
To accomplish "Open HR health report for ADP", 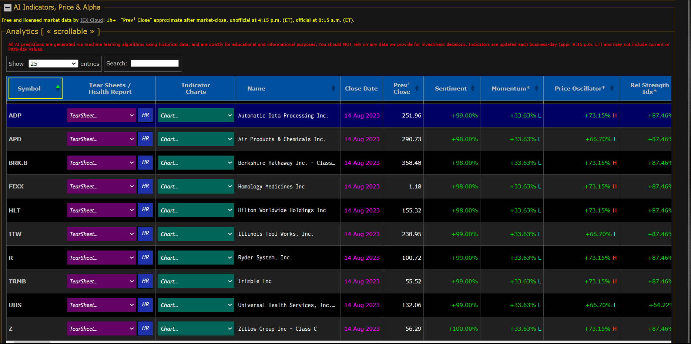I will 145,115.
